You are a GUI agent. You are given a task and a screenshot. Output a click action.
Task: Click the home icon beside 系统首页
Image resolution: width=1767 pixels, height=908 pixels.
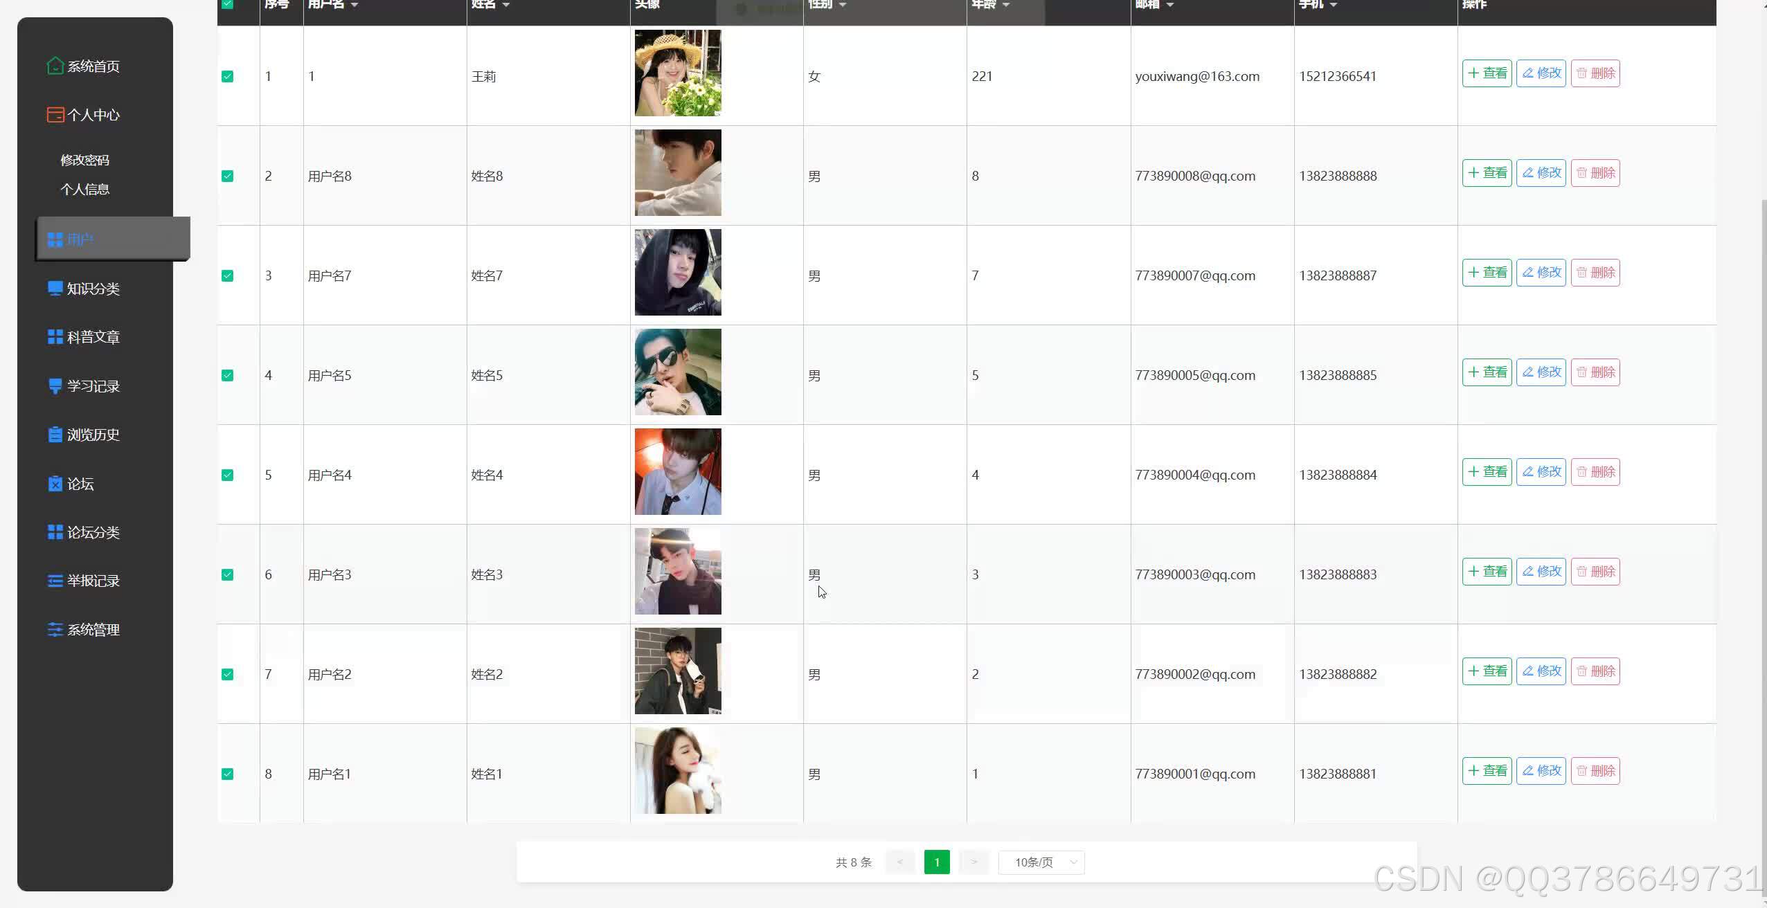[55, 66]
